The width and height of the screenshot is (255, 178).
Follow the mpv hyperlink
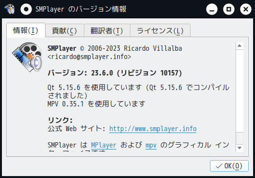pos(151,145)
